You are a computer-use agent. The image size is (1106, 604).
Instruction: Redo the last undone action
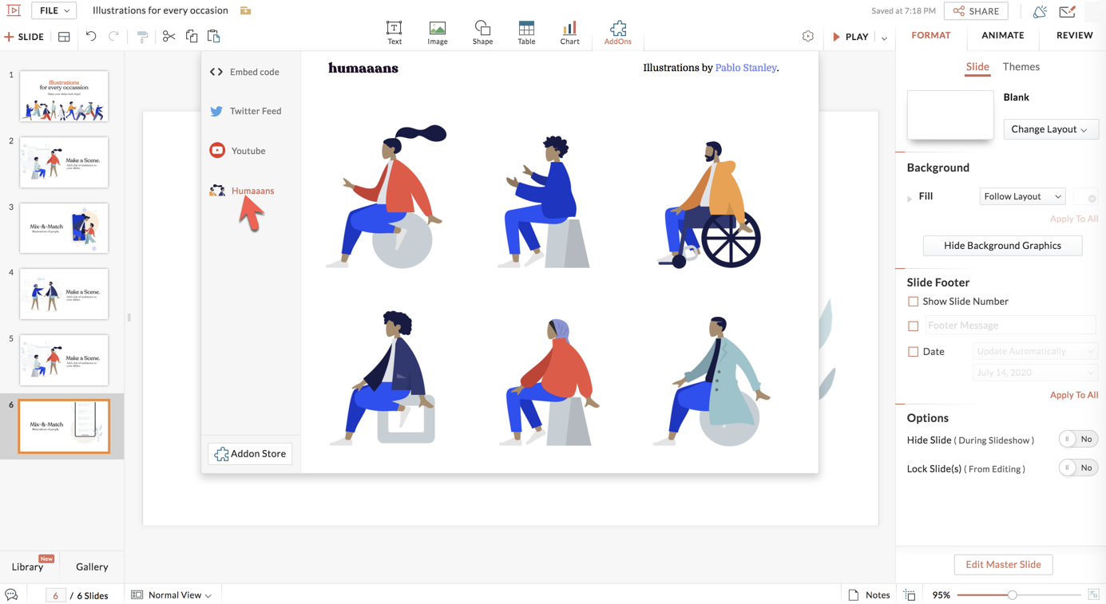click(x=113, y=37)
